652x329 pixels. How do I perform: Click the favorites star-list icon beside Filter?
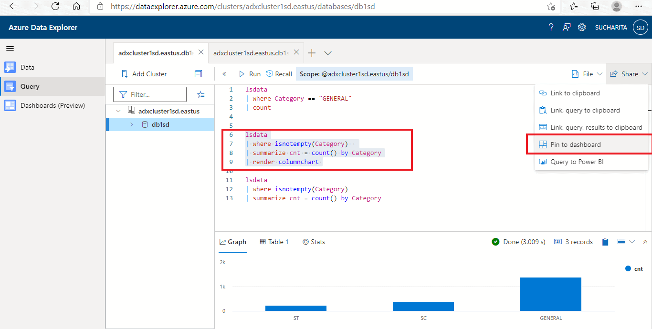tap(201, 94)
